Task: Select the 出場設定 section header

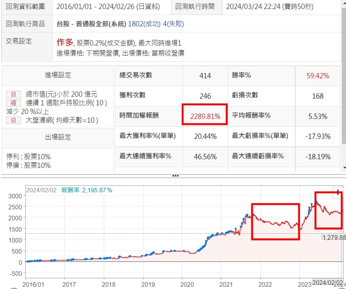Action: (x=58, y=137)
